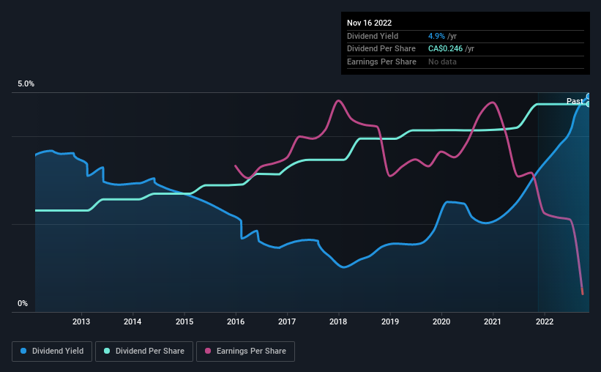
Task: Toggle the Earnings Per Share legend button
Action: coord(245,351)
